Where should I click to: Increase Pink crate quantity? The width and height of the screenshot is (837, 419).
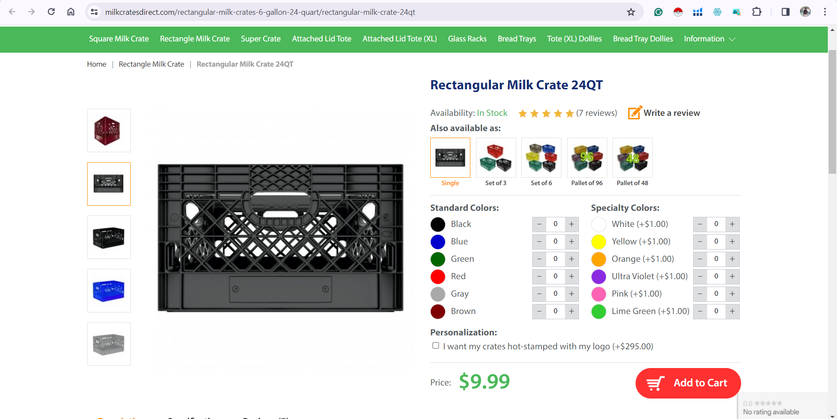(732, 294)
